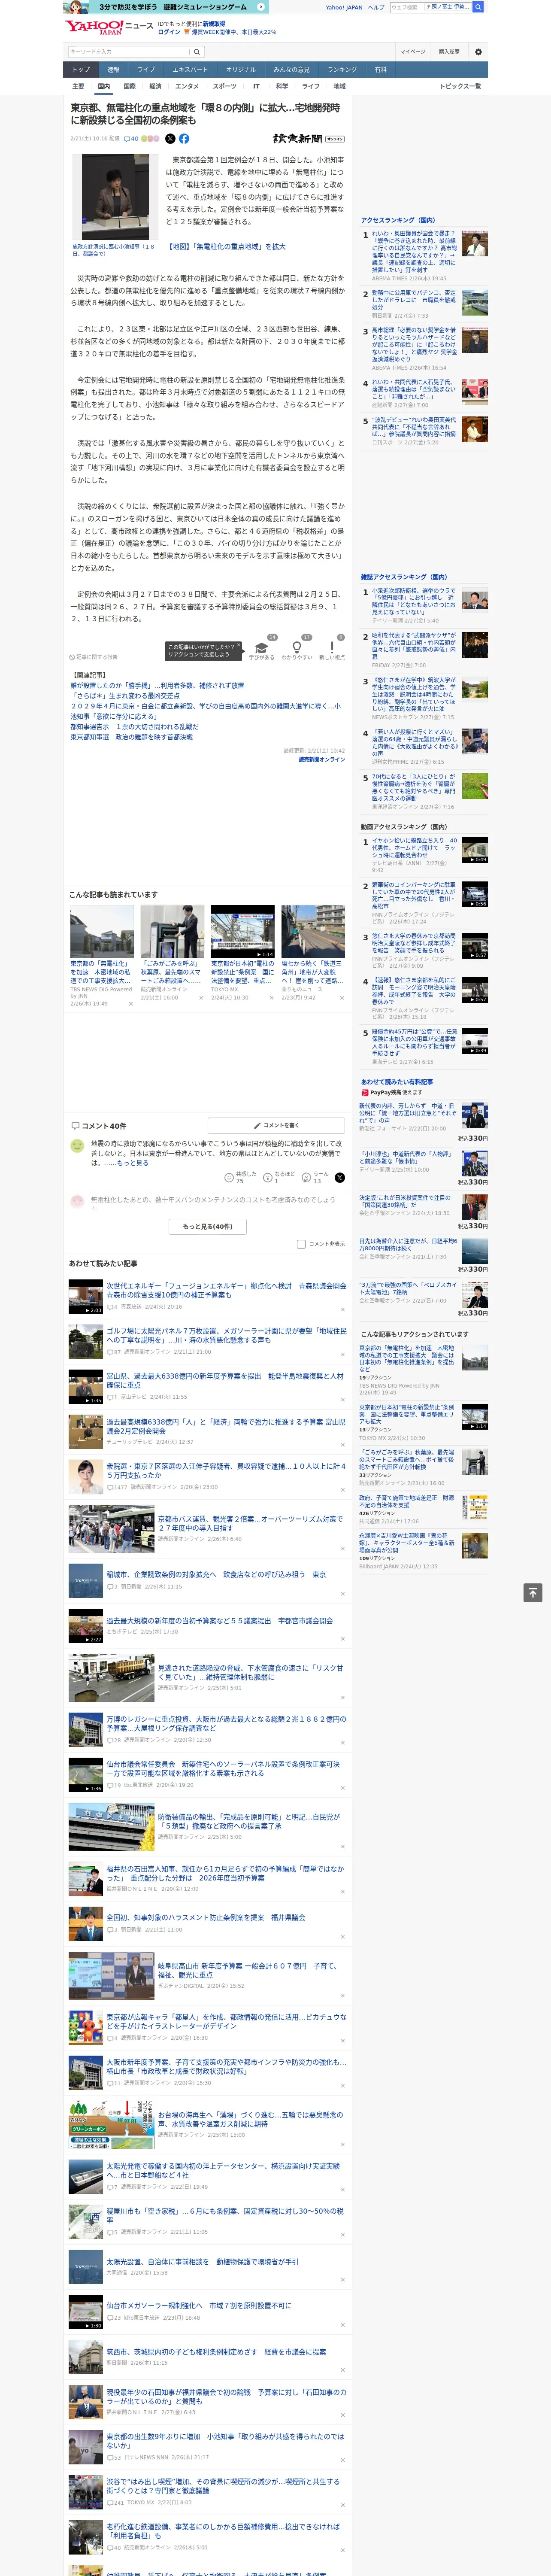Click the search magnifier next to keyword box
Image resolution: width=551 pixels, height=2576 pixels.
click(197, 51)
